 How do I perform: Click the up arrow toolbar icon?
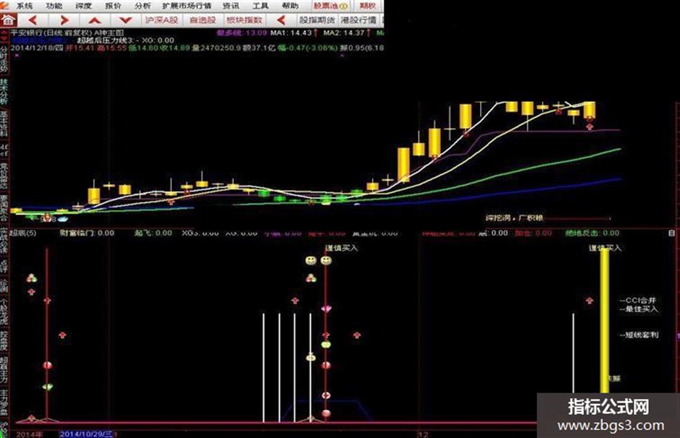tap(94, 20)
